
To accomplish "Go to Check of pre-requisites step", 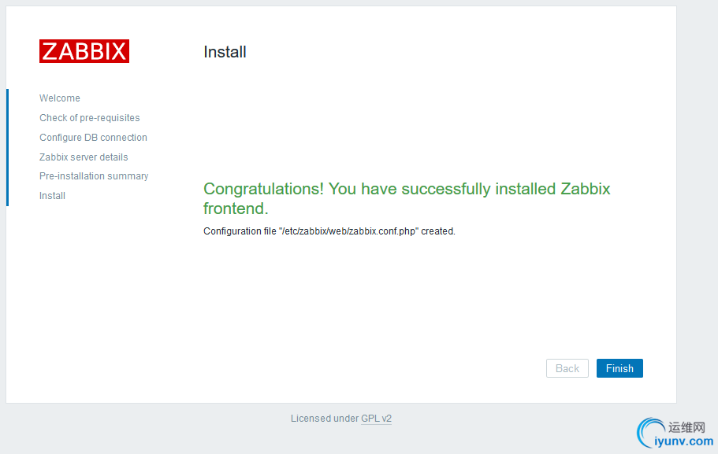I will coord(90,118).
